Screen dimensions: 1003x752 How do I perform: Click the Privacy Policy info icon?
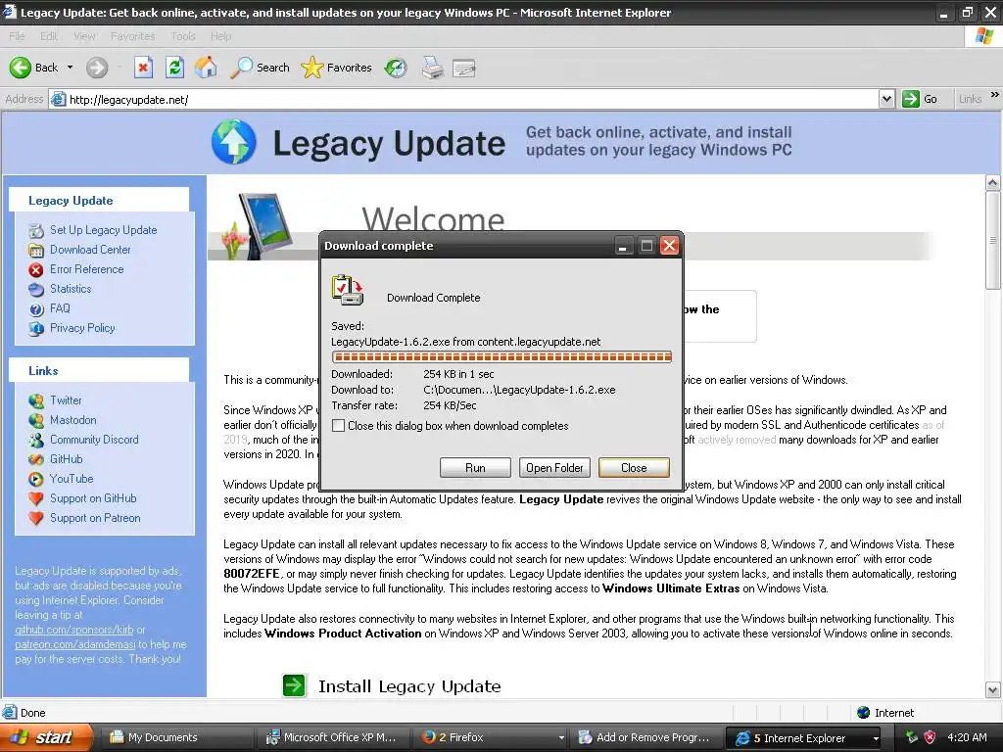coord(36,329)
